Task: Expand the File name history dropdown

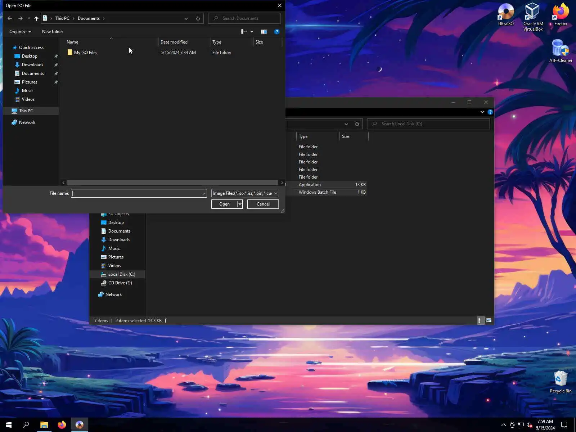Action: (x=203, y=194)
